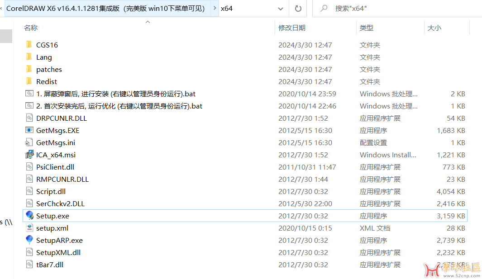Click the 1,683 KB size of GetMsgs.EXE
The height and width of the screenshot is (279, 482).
point(451,130)
